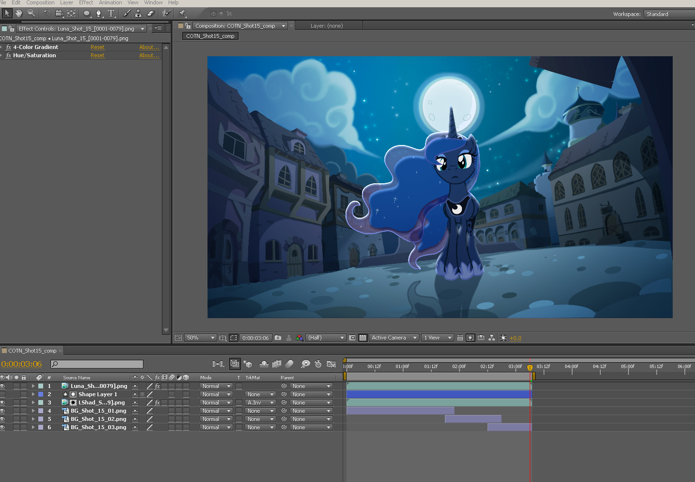Reset the 4-Color Gradient effect

click(97, 48)
